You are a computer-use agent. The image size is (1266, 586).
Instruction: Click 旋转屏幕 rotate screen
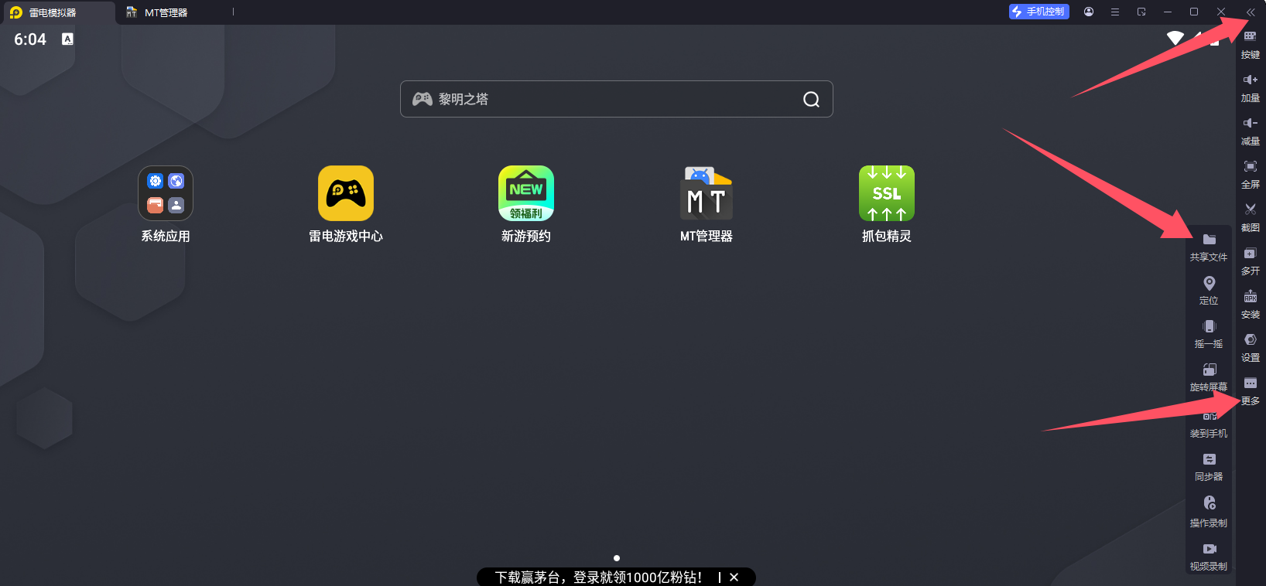[x=1209, y=377]
